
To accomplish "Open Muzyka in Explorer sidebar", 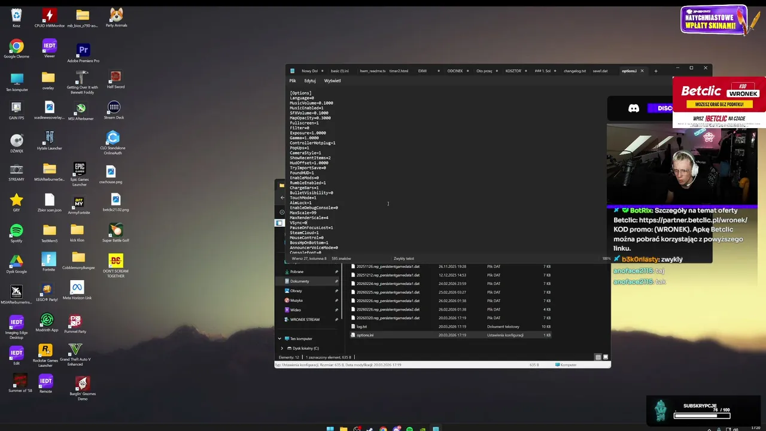I will (296, 300).
